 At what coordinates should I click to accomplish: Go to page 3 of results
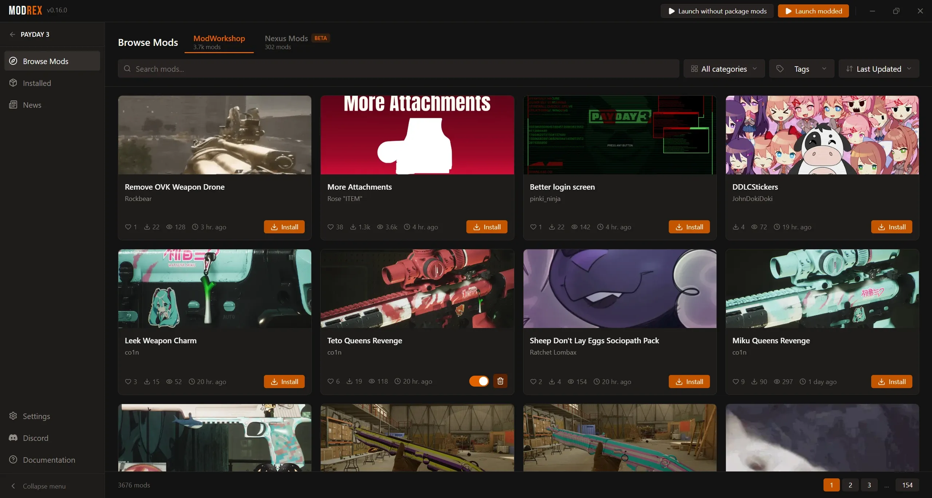point(869,485)
